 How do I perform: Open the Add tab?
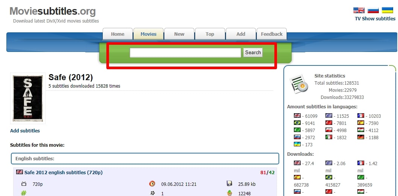pyautogui.click(x=241, y=34)
